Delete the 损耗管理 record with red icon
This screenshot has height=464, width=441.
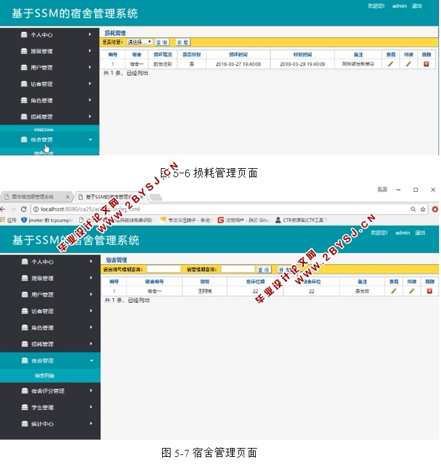pos(426,64)
